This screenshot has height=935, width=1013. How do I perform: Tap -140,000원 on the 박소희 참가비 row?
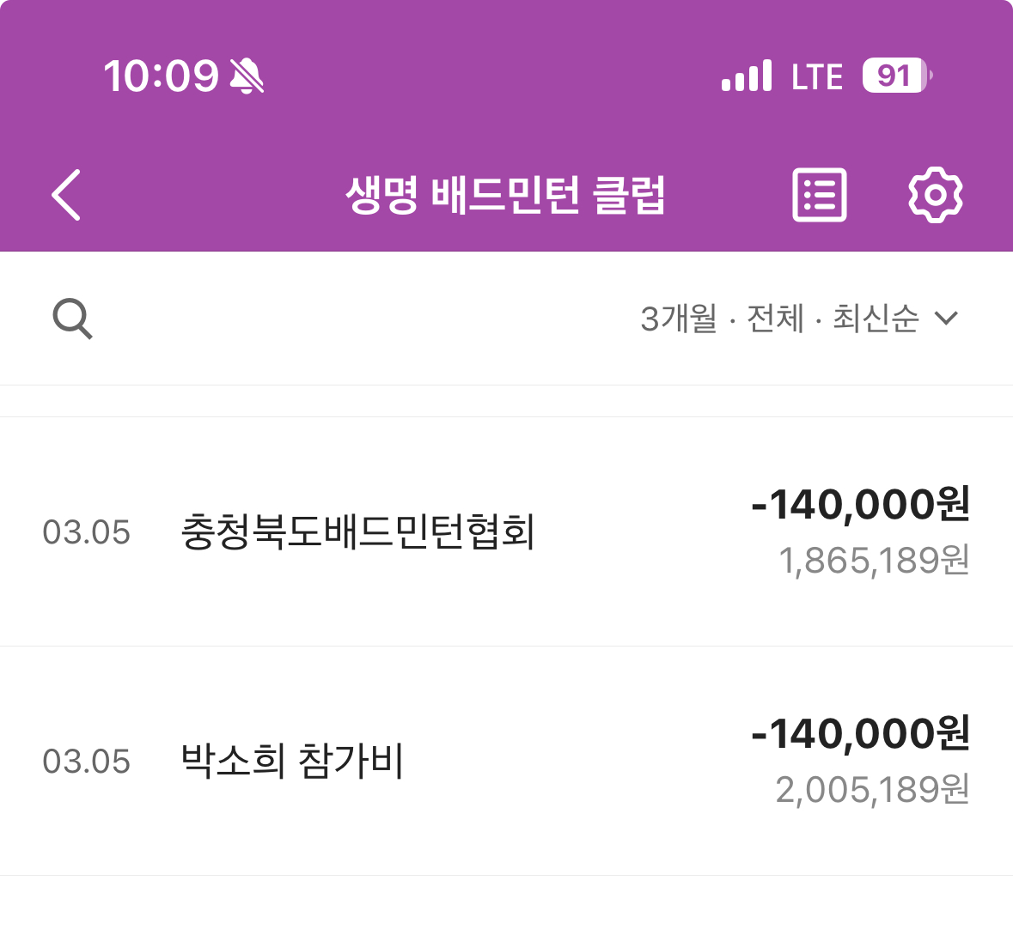860,733
